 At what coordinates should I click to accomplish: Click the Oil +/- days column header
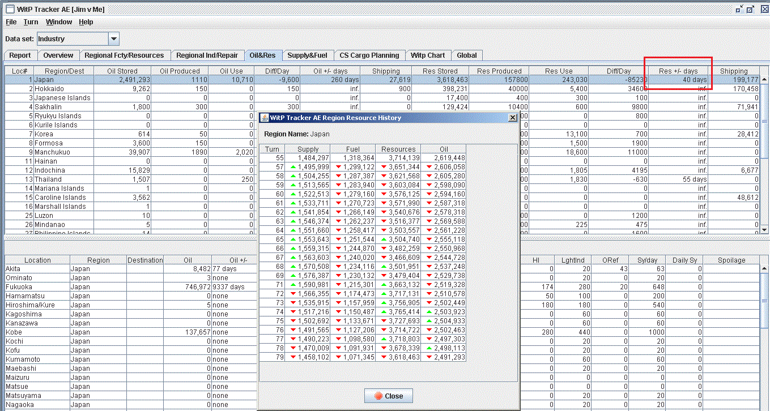coord(331,71)
